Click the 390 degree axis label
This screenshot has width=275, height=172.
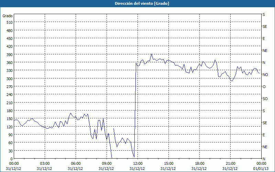click(10, 55)
